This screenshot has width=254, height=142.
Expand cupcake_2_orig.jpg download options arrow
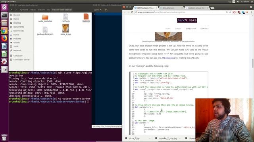click(180, 138)
